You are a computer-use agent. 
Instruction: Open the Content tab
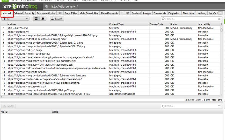coord(136,13)
